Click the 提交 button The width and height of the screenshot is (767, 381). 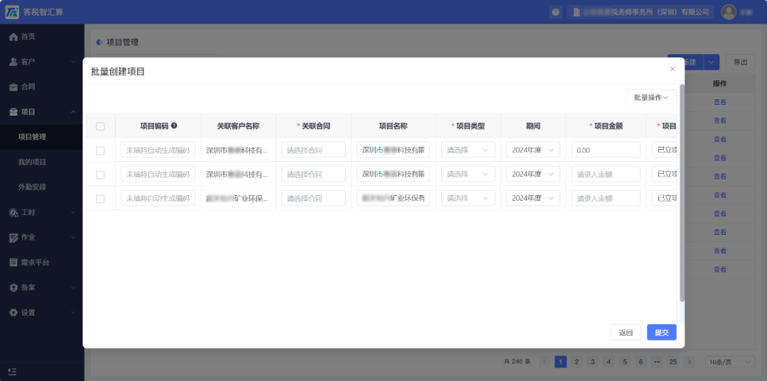coord(661,333)
